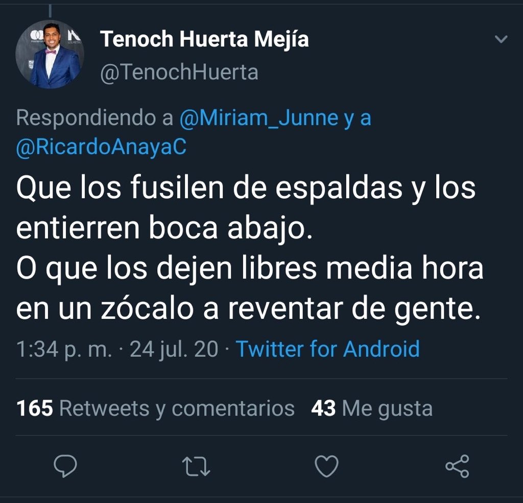Like the tweet with heart icon
523x503 pixels.
[x=326, y=467]
